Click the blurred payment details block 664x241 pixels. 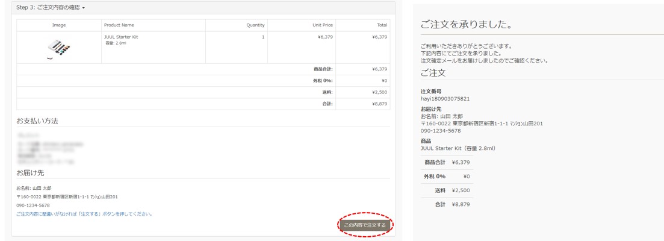click(x=50, y=149)
